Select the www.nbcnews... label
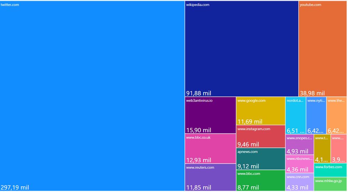Screen dimensions: 348x192 click(x=299, y=159)
